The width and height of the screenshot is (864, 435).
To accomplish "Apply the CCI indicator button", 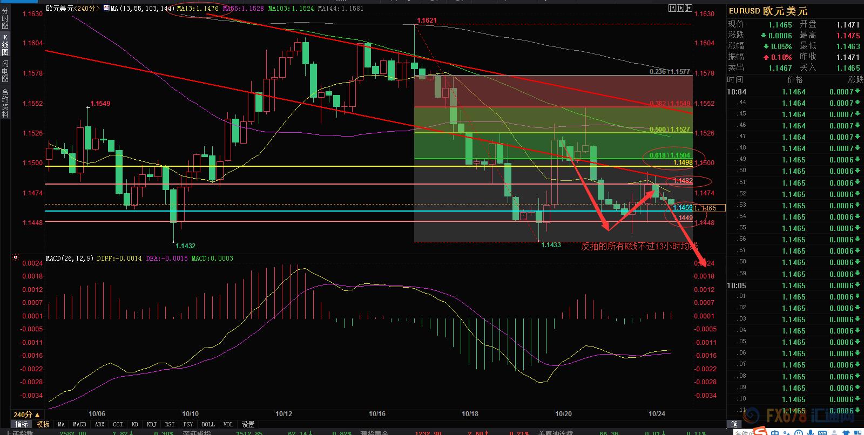I will (118, 425).
